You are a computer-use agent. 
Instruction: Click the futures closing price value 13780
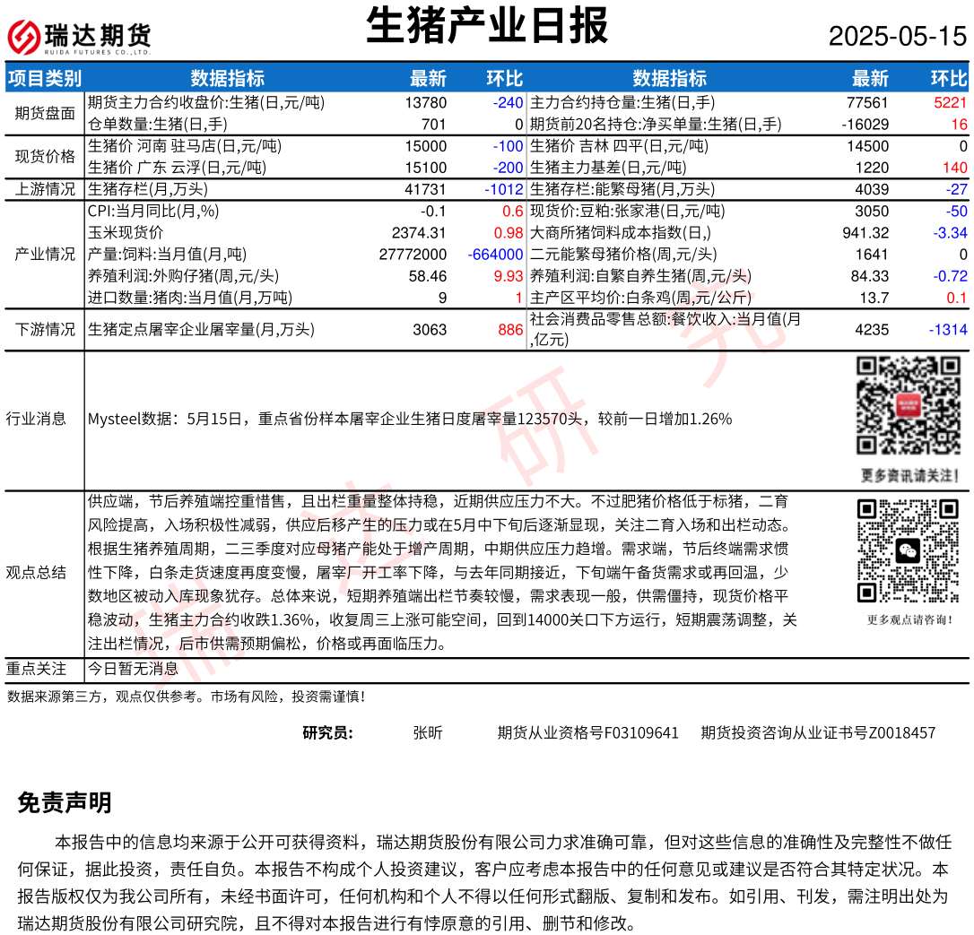click(x=426, y=103)
